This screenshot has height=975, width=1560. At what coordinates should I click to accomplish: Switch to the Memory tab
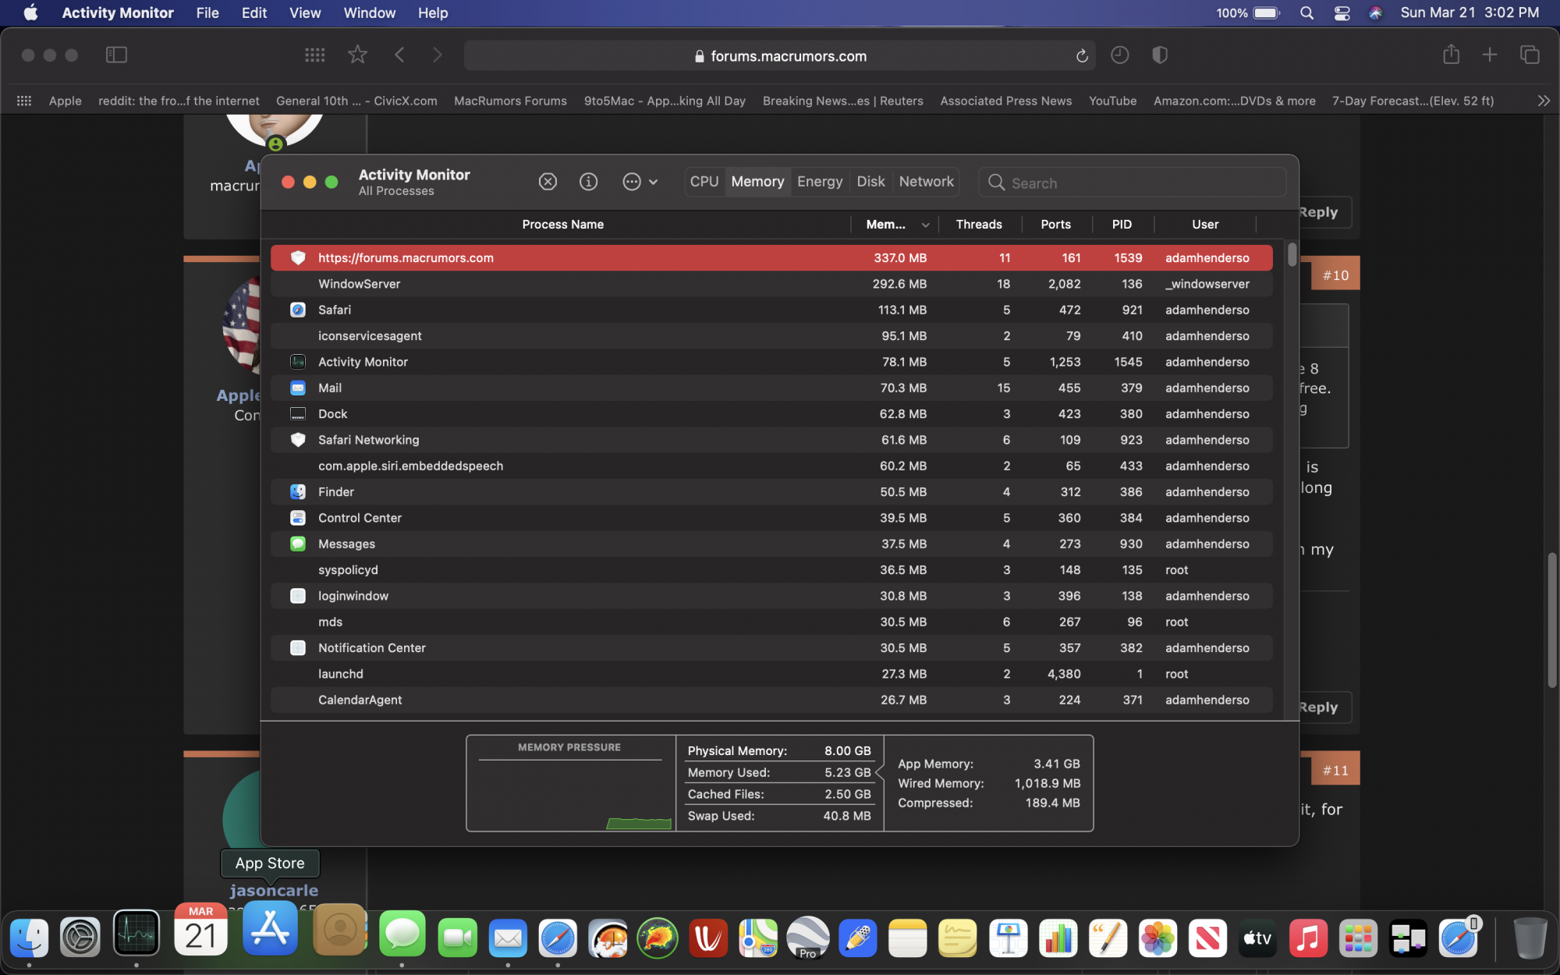click(x=757, y=182)
